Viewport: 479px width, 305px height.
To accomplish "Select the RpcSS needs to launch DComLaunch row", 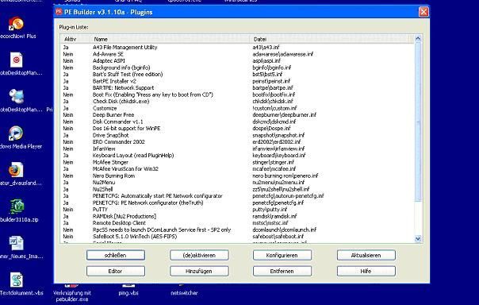I will [x=237, y=230].
